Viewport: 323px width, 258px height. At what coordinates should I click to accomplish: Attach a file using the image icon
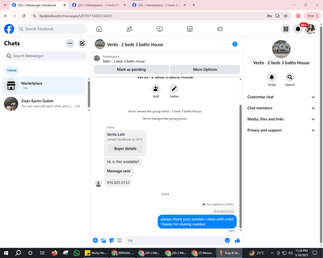tap(103, 241)
